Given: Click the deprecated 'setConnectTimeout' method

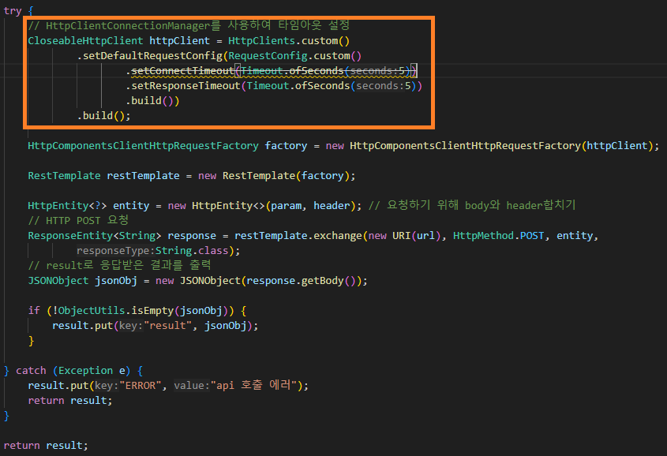Looking at the screenshot, I should tap(182, 70).
